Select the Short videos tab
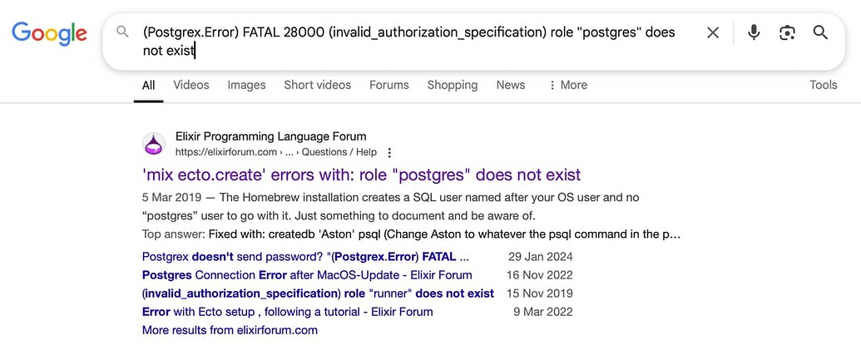 [318, 85]
